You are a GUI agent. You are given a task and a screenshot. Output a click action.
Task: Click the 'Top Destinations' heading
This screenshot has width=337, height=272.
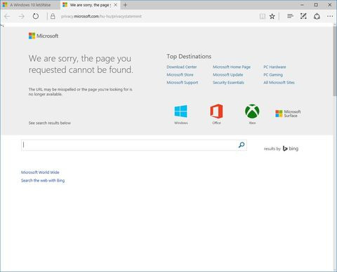click(189, 57)
